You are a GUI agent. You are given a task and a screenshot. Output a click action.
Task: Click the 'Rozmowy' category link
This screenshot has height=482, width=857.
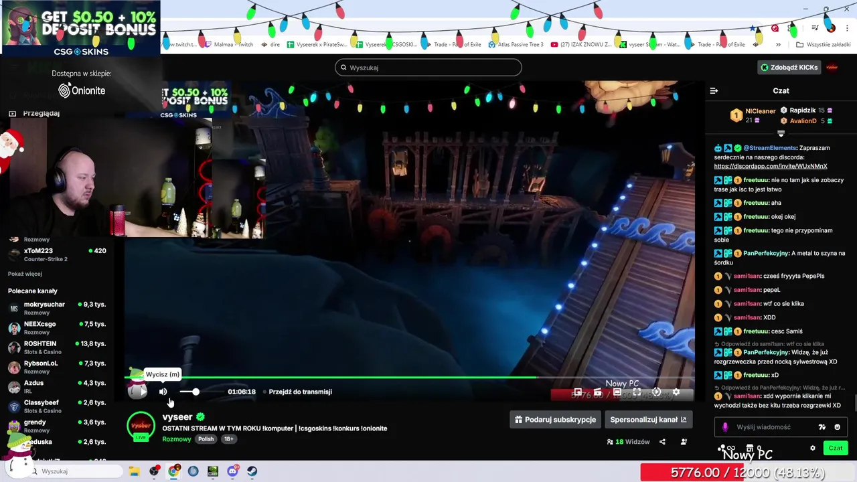pos(177,439)
